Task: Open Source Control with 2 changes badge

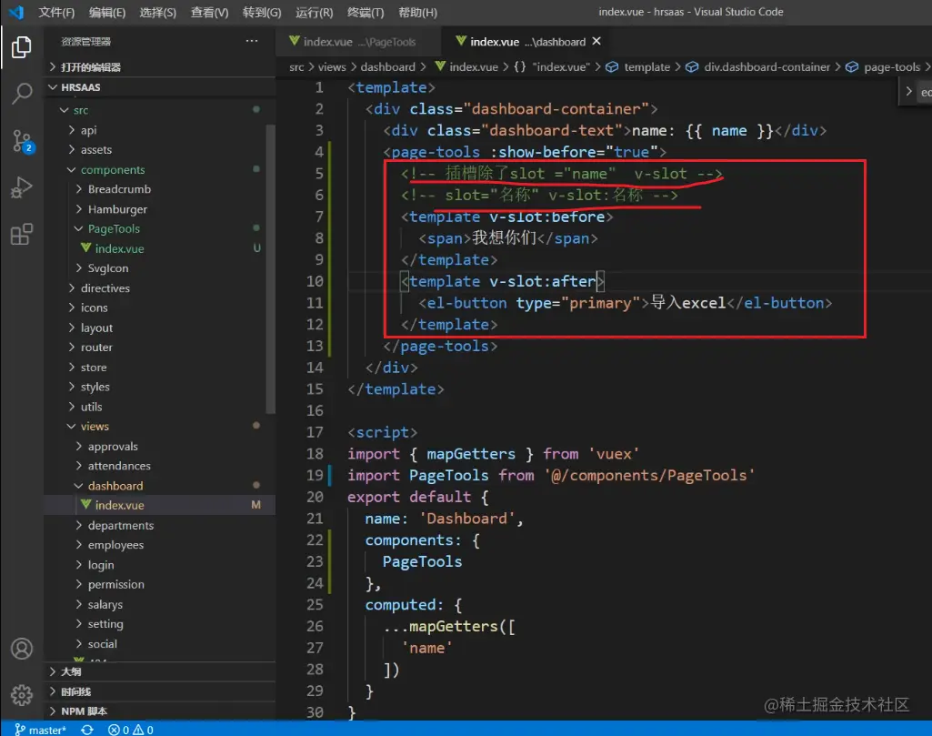Action: [22, 141]
